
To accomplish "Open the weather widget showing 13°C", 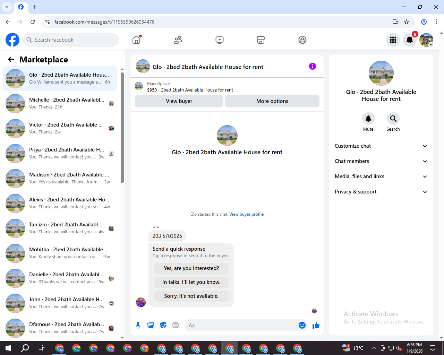I will (353, 348).
